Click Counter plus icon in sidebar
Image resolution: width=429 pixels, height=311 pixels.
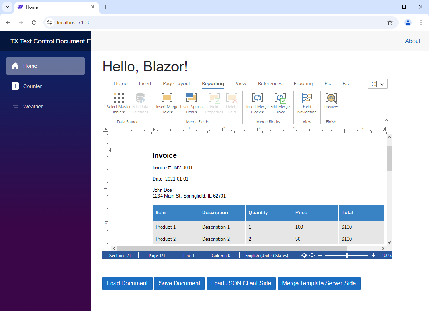coord(15,86)
